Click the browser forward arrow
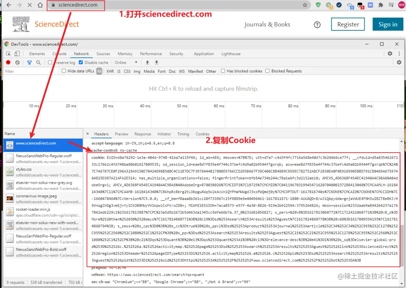Screen dimensions: 406x288 19,5
